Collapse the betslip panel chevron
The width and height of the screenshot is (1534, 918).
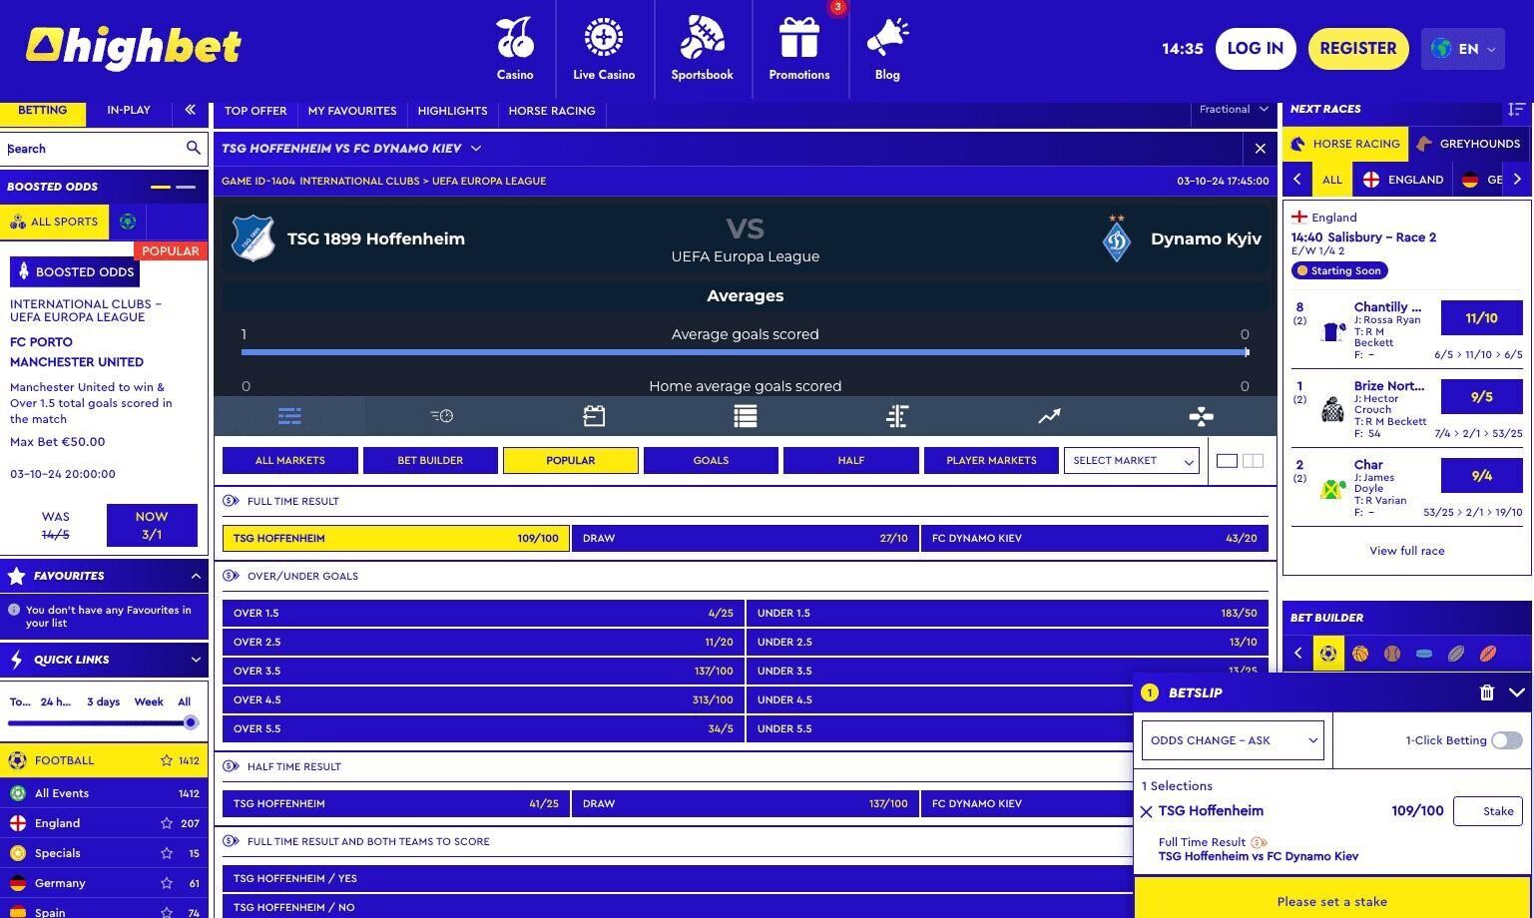click(1517, 692)
